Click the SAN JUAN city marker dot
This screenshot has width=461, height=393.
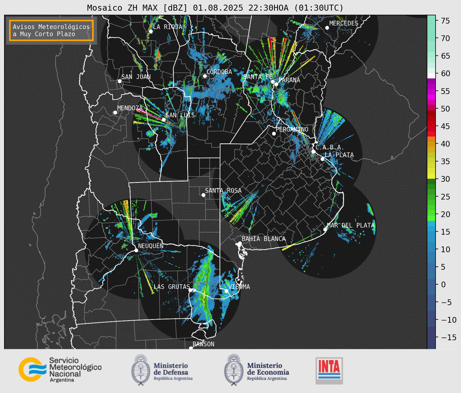(119, 81)
